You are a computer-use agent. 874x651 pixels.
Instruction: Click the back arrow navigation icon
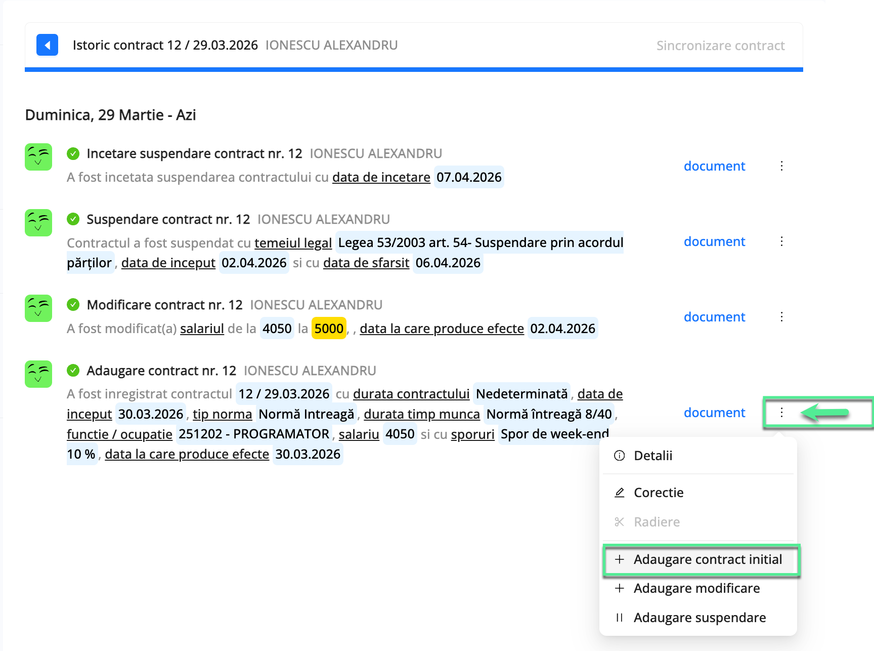(47, 45)
